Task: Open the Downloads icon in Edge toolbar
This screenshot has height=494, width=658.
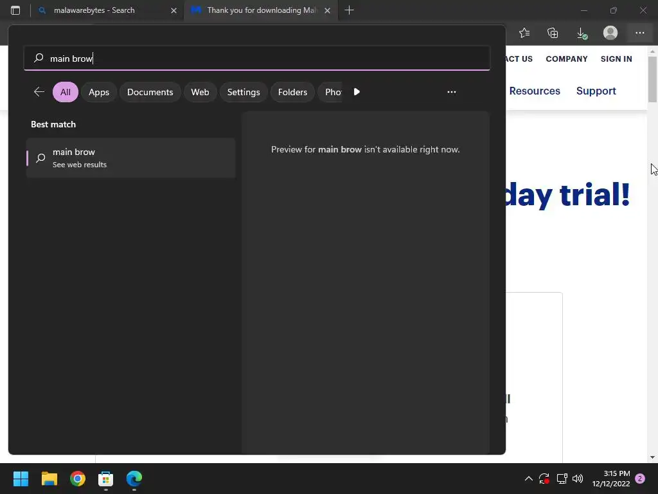Action: [x=582, y=33]
